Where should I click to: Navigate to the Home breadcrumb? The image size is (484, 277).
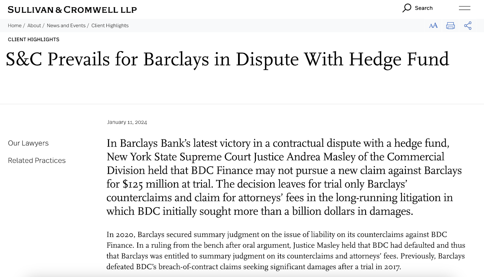(15, 25)
